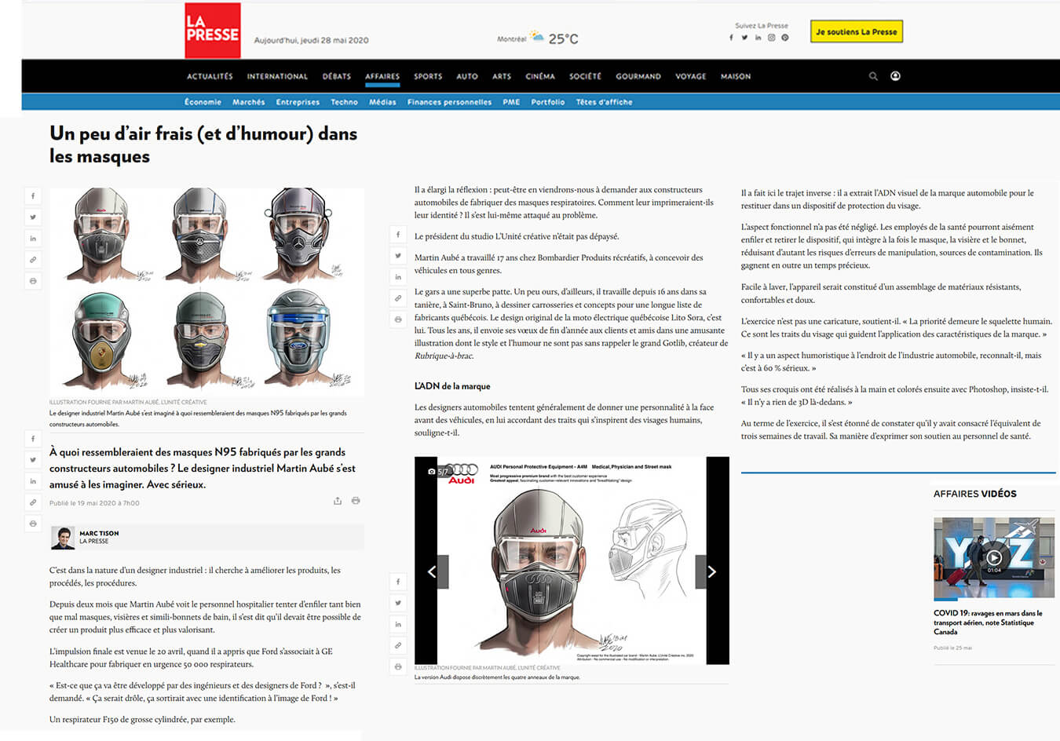Share on LinkedIn beside the article subtitle
This screenshot has width=1060, height=741.
33,480
